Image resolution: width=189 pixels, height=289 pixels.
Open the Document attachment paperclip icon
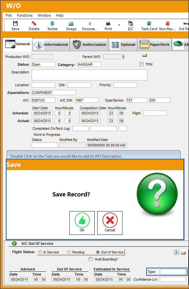(90, 24)
